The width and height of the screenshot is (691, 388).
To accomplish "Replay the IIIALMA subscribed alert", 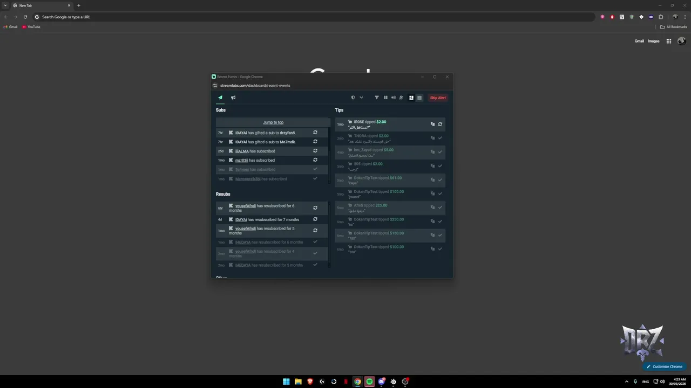I will pyautogui.click(x=315, y=151).
